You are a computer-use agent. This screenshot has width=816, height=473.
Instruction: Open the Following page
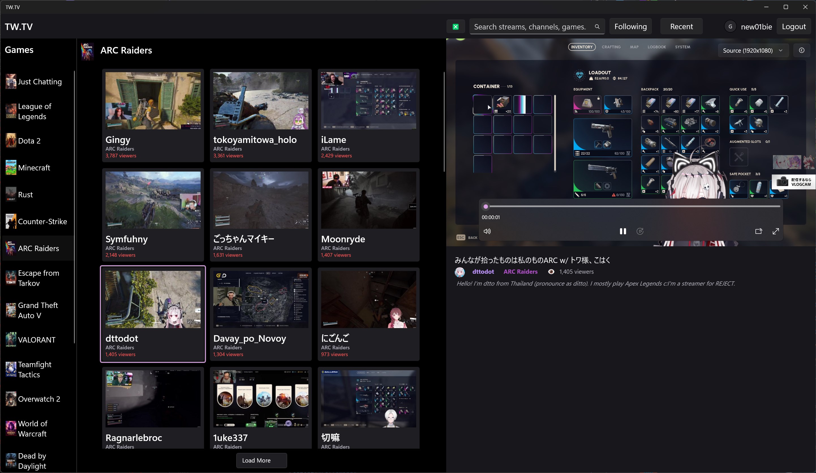pyautogui.click(x=630, y=27)
